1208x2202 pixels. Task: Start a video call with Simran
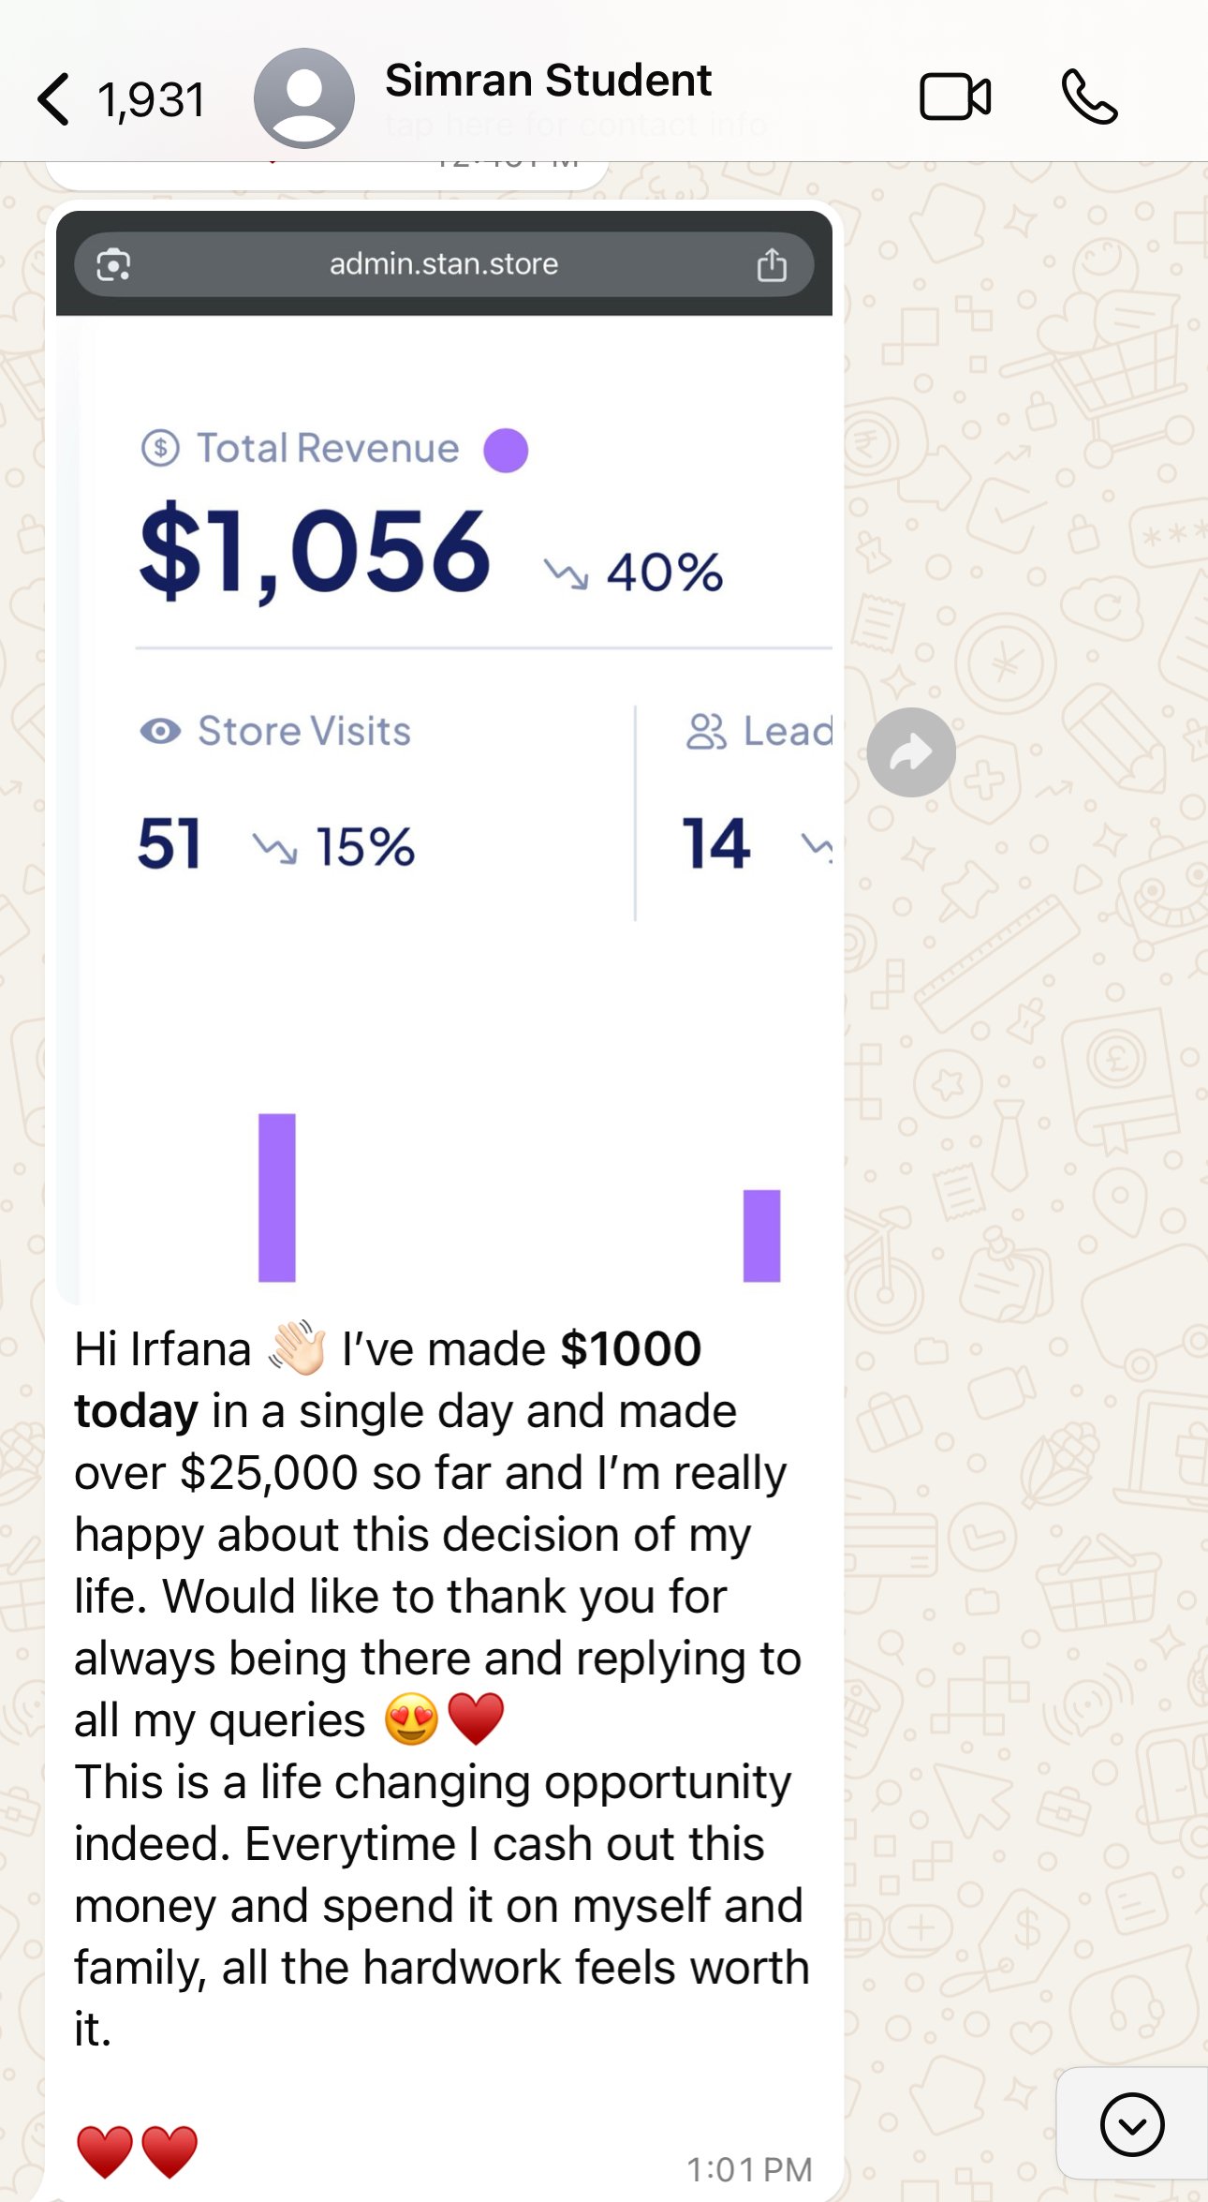coord(954,97)
